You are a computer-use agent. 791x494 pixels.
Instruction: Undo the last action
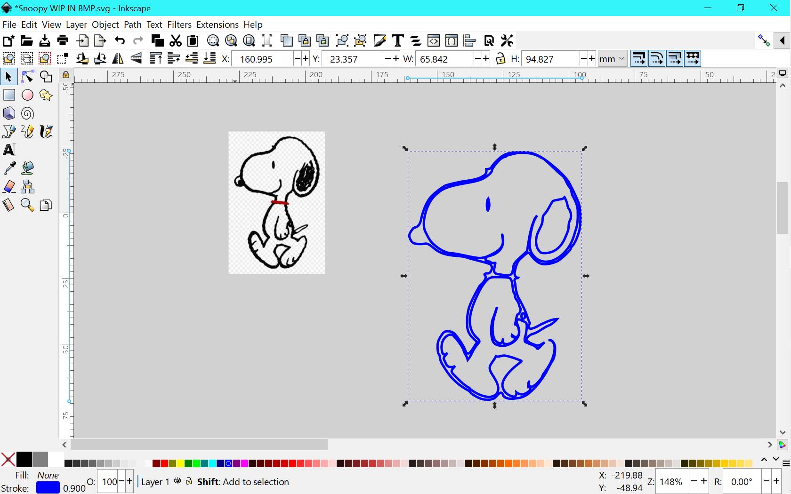120,41
